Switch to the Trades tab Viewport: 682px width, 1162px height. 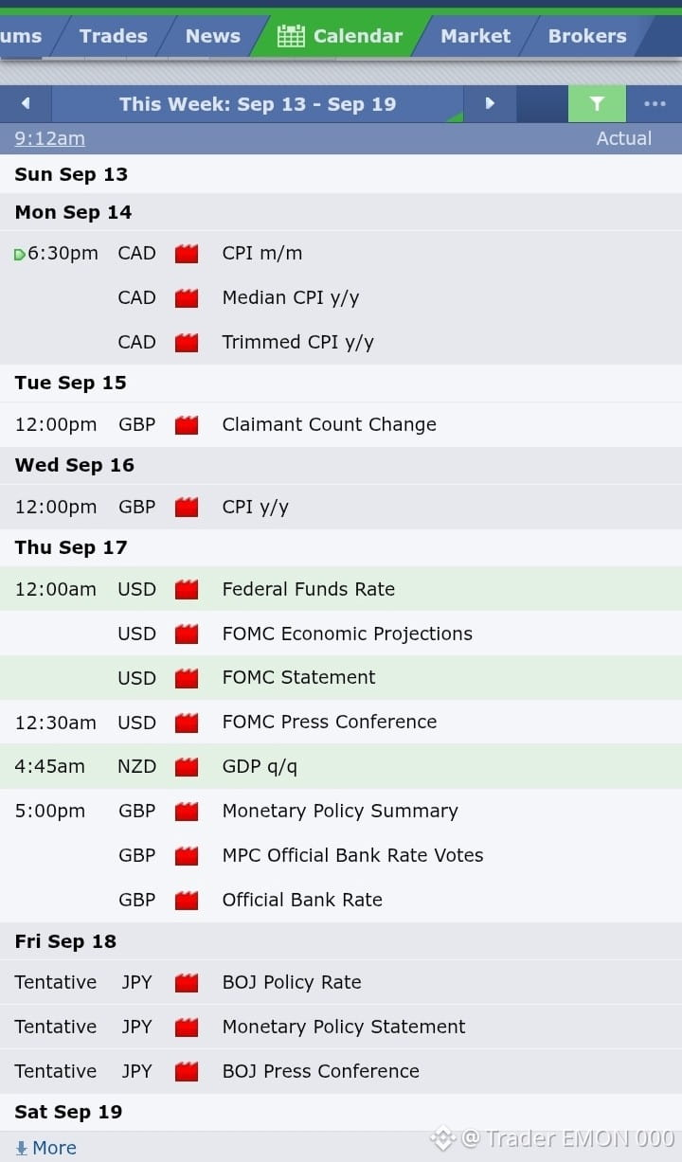point(113,36)
